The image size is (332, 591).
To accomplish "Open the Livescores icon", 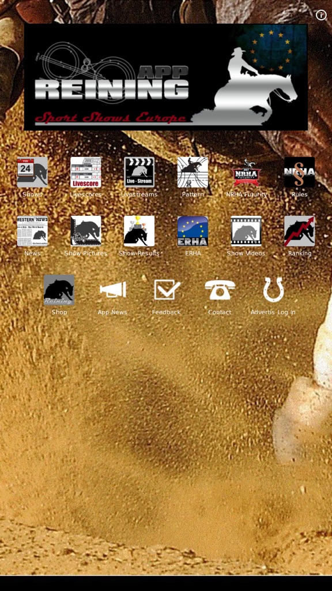I will pos(86,172).
